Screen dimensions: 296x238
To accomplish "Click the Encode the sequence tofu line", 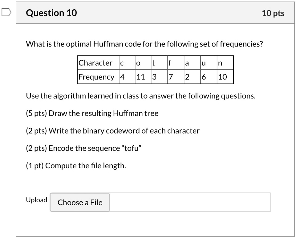I will (x=84, y=148).
